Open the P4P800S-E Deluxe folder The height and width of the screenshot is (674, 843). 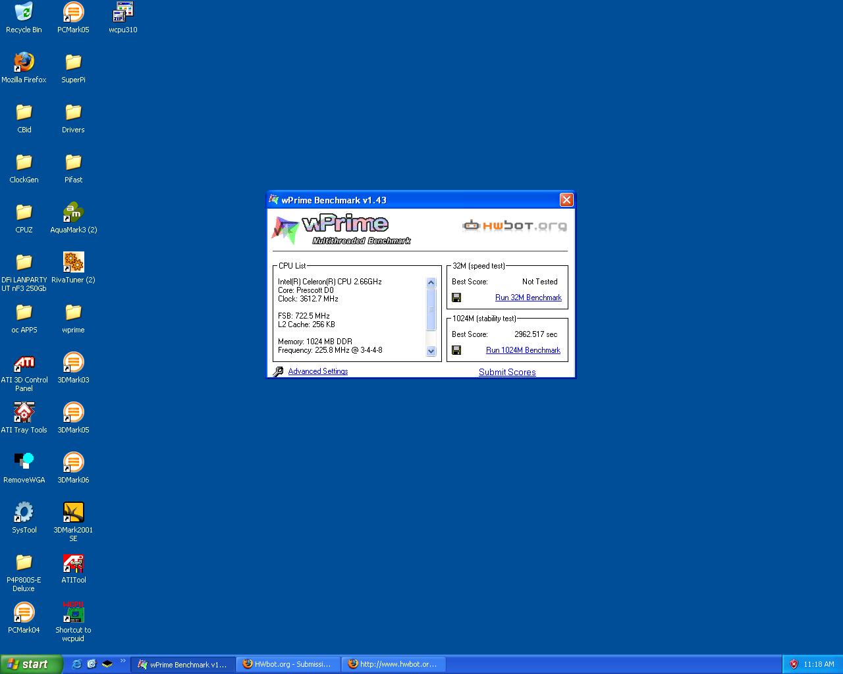pos(24,573)
